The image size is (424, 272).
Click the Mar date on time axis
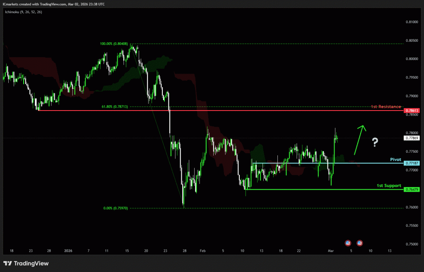[330, 251]
